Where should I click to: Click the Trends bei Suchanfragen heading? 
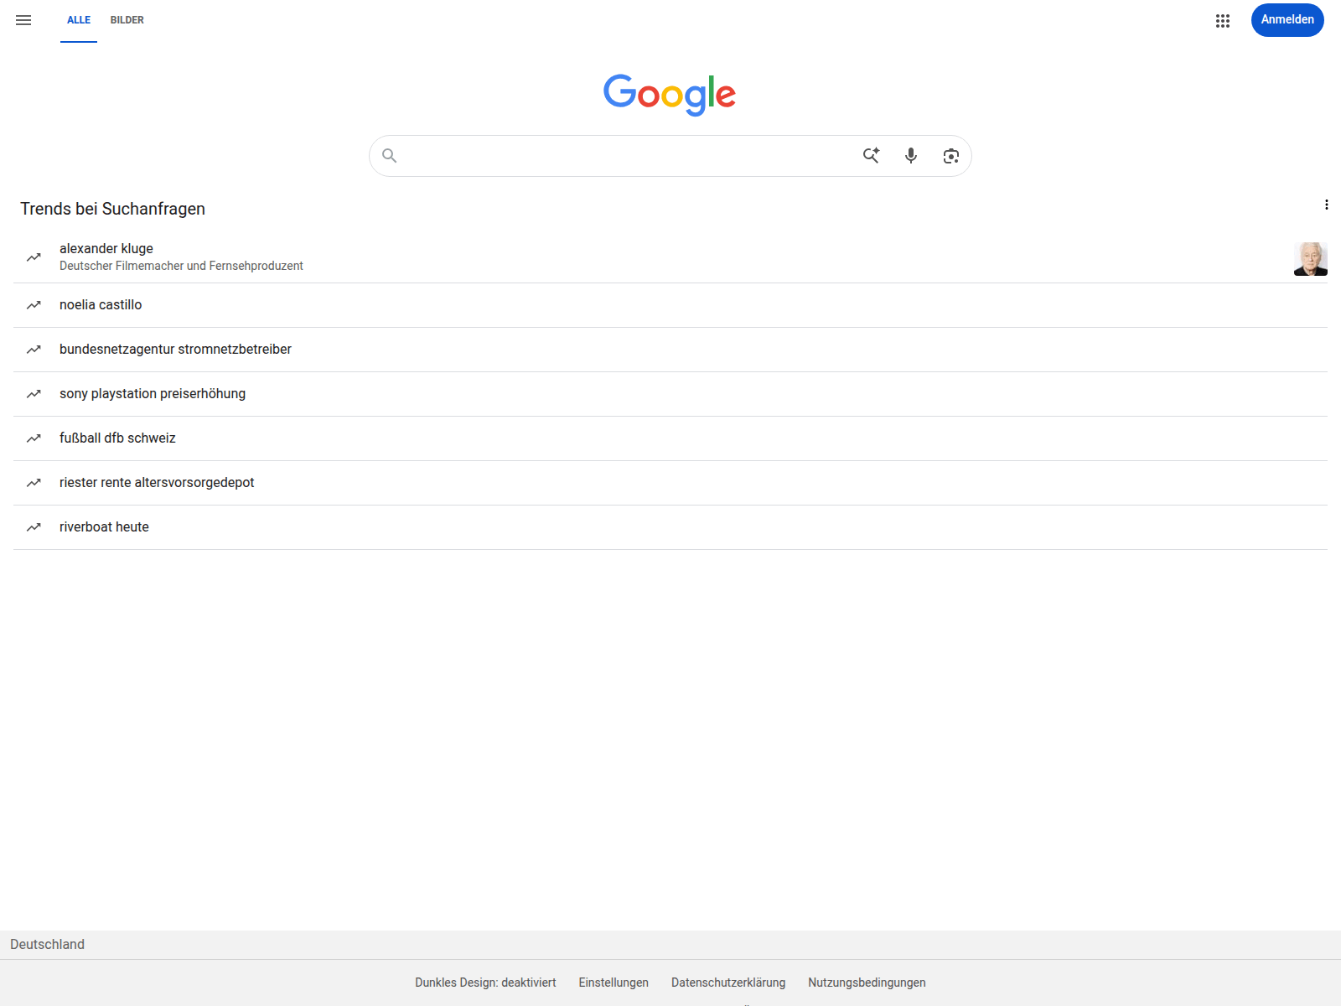click(x=112, y=209)
